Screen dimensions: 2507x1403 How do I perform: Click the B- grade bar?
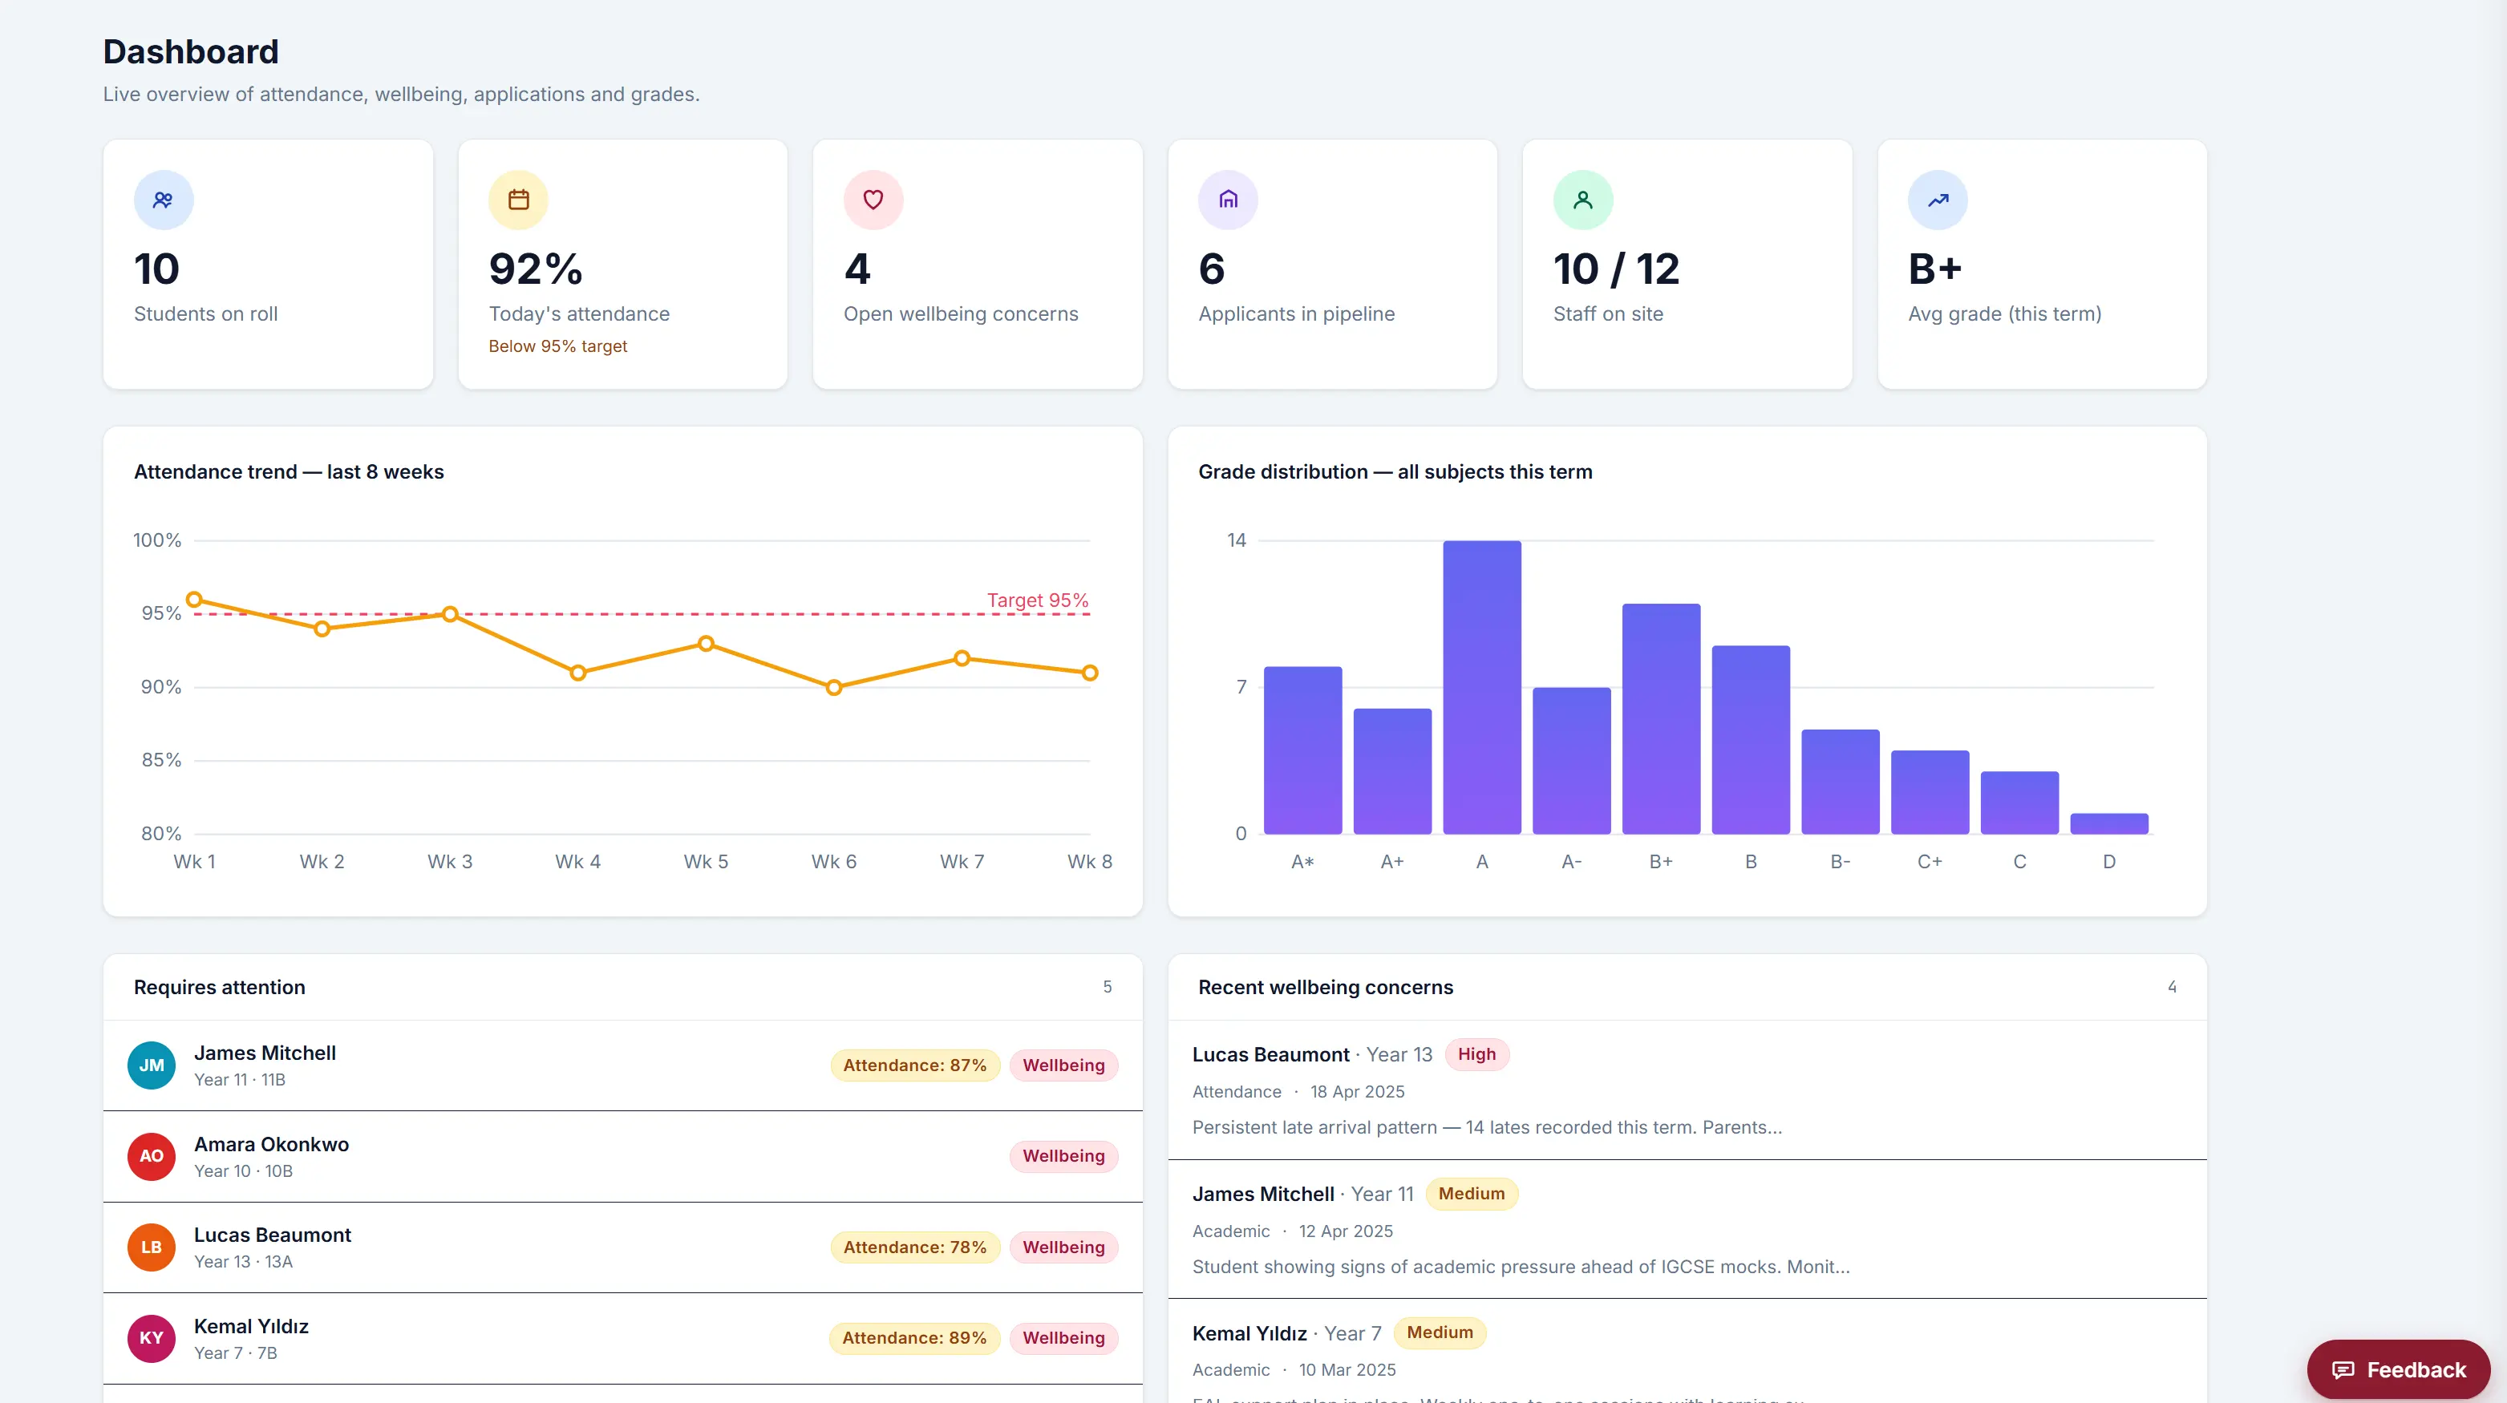pos(1841,782)
